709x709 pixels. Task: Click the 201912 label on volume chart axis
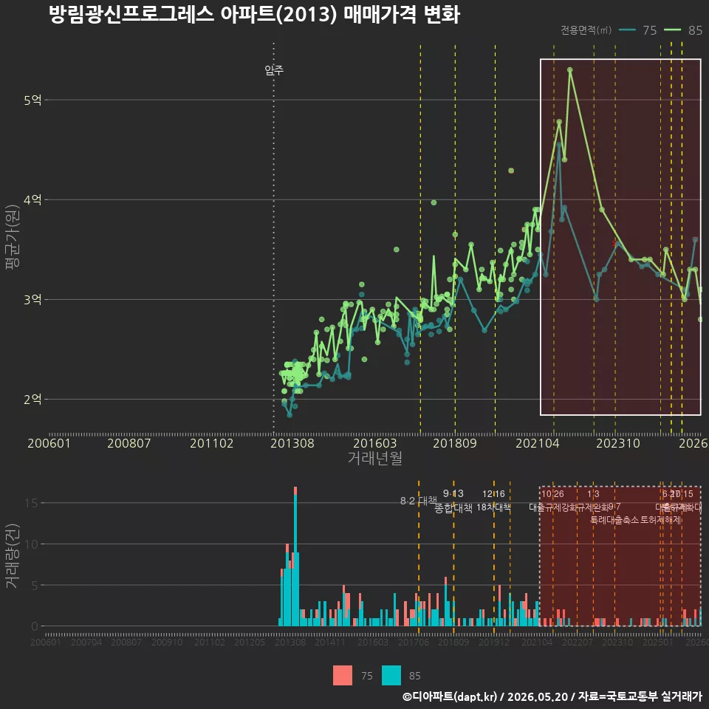coord(494,642)
